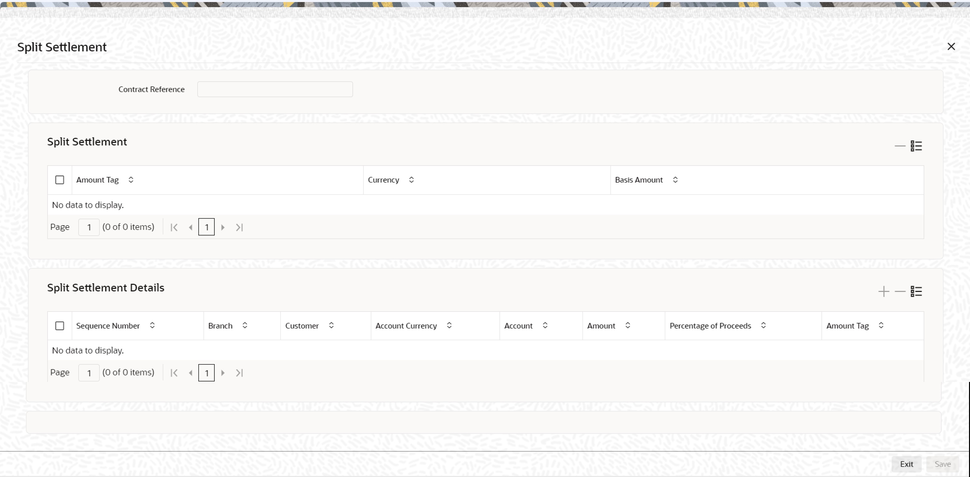
Task: Sort by Percentage of Proceeds column
Action: (x=763, y=326)
